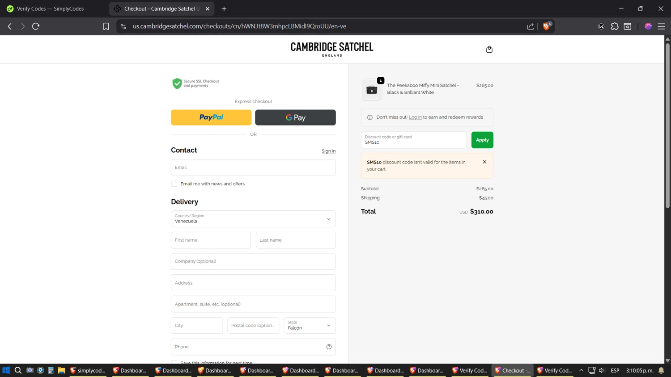Click the Address field
This screenshot has width=671, height=377.
point(253,283)
